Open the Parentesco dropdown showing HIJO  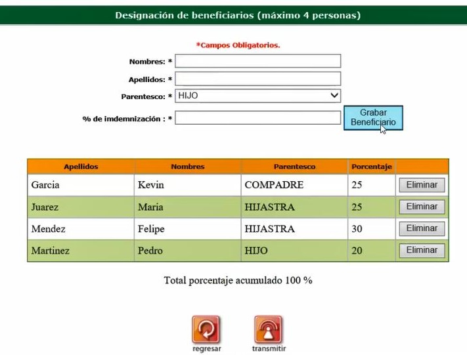click(x=257, y=96)
